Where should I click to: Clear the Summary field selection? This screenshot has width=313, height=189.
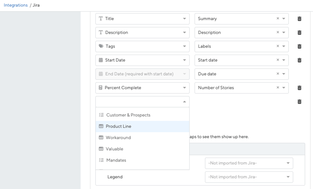tap(277, 18)
